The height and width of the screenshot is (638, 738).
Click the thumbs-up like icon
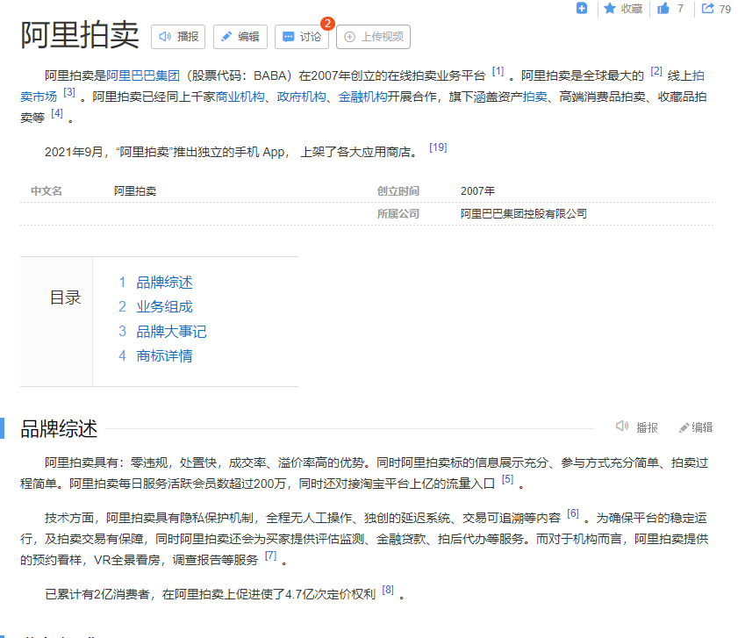click(x=663, y=8)
